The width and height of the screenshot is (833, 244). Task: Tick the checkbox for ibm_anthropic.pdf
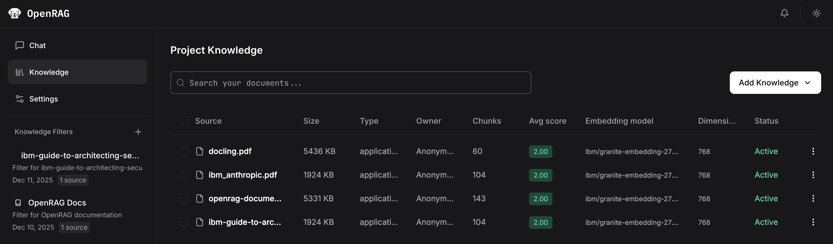184,175
